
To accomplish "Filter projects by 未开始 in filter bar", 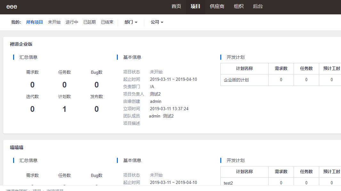I will tap(54, 22).
